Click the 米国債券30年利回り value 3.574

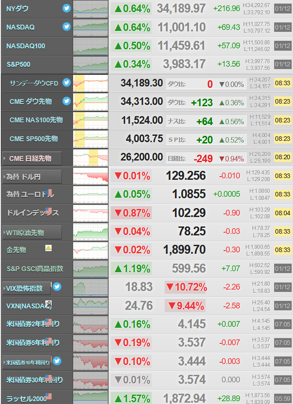192,379
